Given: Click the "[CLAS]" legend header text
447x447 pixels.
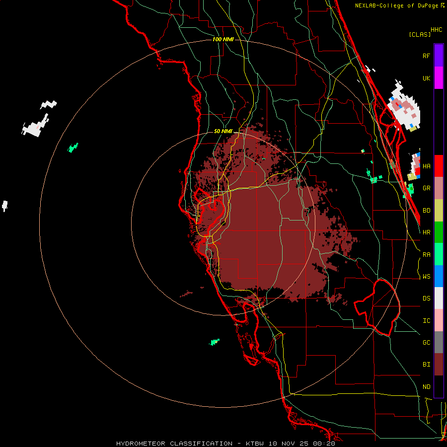Looking at the screenshot, I should [420, 34].
